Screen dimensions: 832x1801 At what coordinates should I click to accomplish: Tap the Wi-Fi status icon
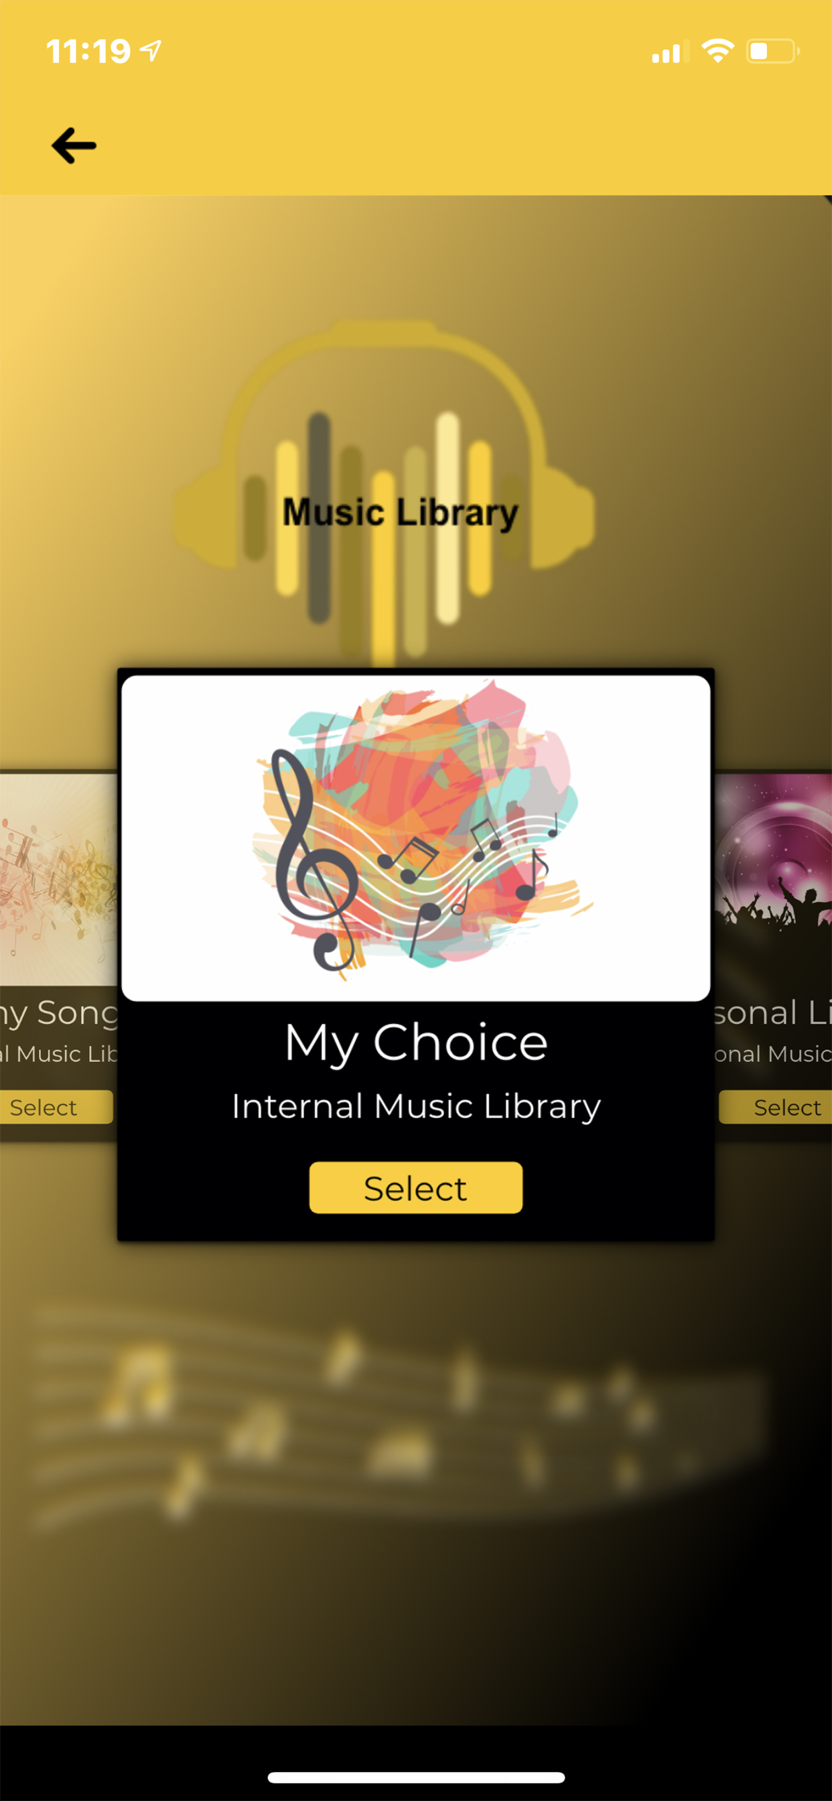[718, 51]
